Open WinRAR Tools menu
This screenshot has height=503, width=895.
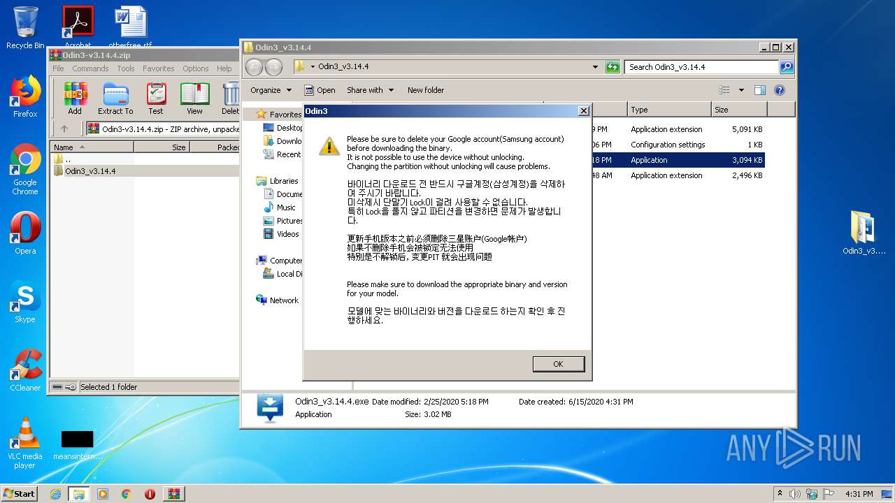point(126,68)
